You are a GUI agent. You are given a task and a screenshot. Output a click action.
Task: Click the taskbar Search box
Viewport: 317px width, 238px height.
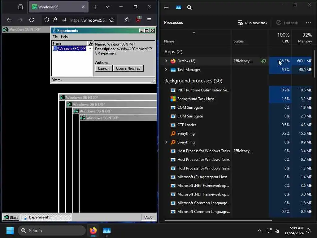click(52, 231)
